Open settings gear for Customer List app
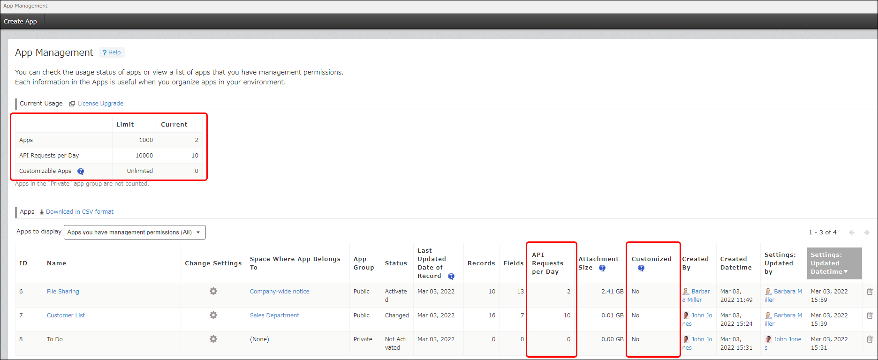Viewport: 878px width, 360px height. [213, 315]
